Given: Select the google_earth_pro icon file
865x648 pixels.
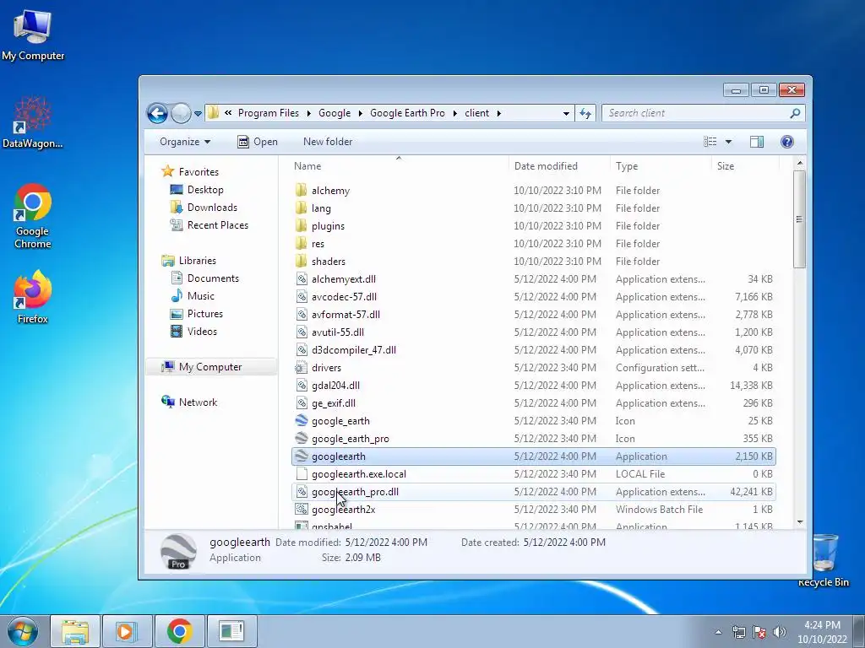Looking at the screenshot, I should pyautogui.click(x=302, y=438).
